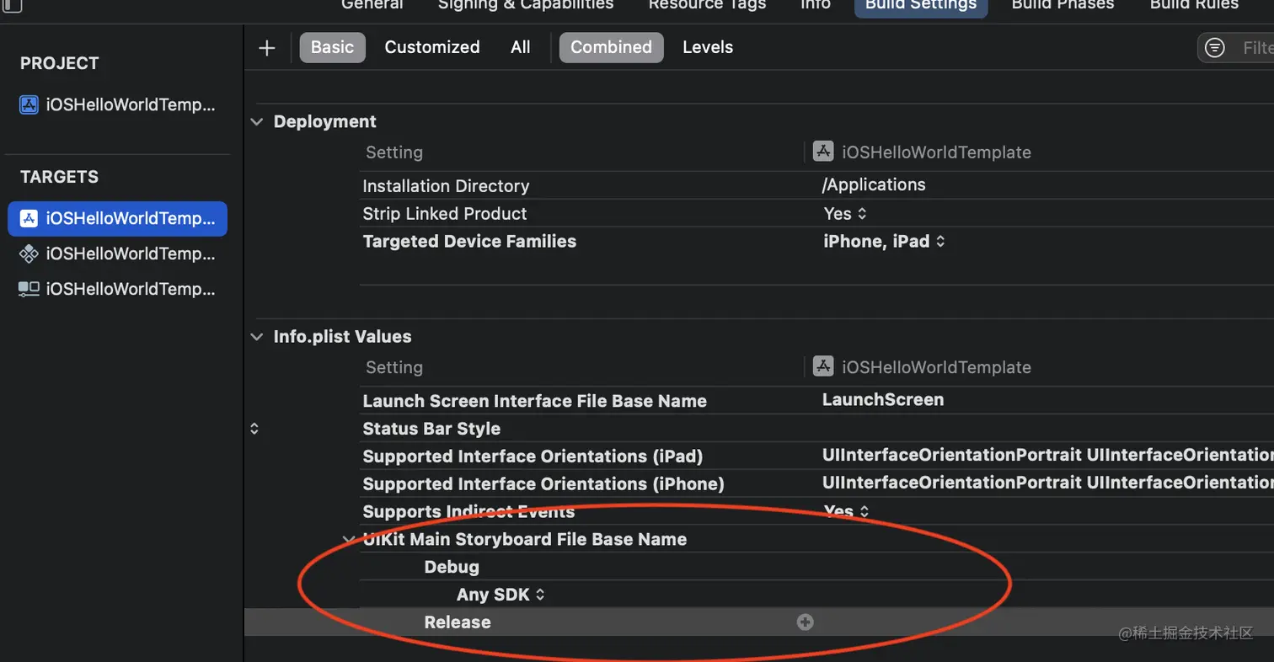Select the third UI tests target icon
1274x662 pixels.
coord(29,289)
